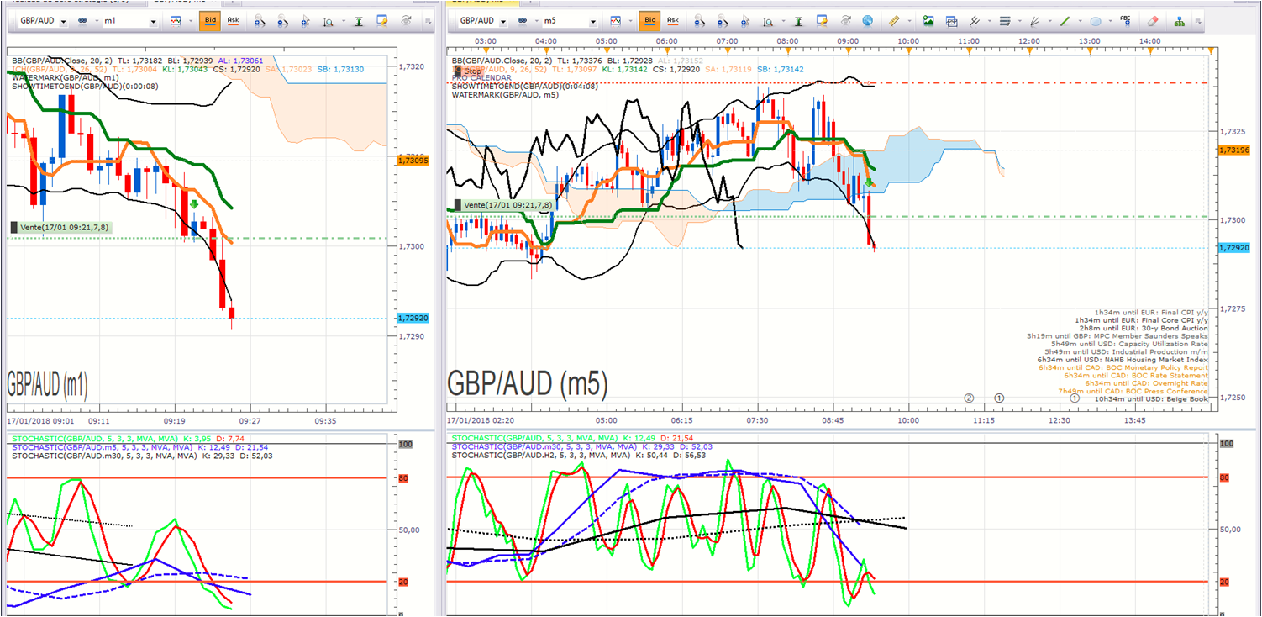
Task: Click the chart annotation icon in the m5 toolbar
Action: coord(821,21)
